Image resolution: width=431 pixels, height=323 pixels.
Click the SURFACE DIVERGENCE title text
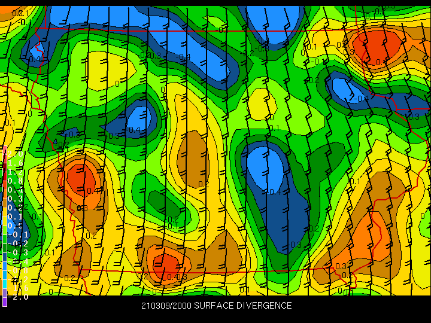(x=216, y=306)
